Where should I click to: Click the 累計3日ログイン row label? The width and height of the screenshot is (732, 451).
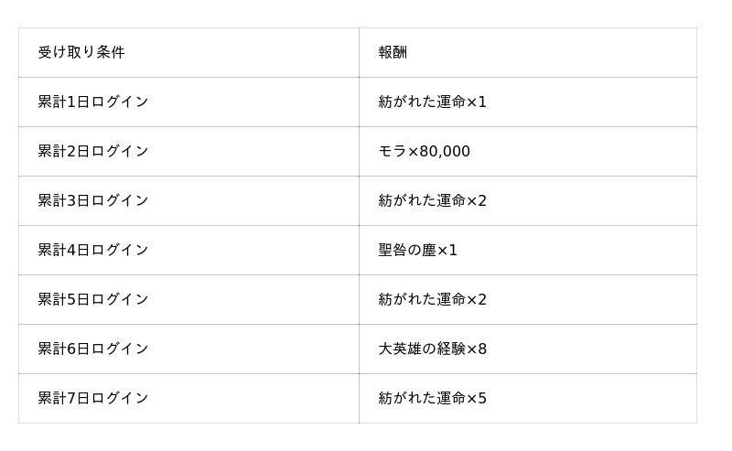tap(93, 200)
